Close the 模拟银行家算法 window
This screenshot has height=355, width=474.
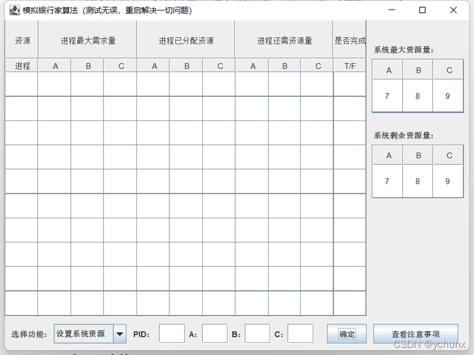coord(453,10)
